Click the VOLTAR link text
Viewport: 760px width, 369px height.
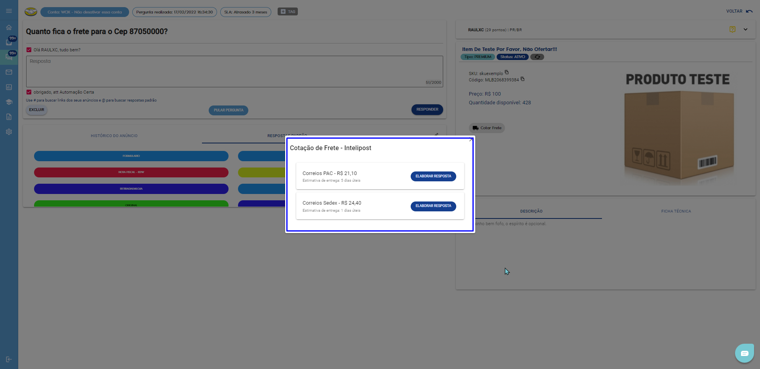pyautogui.click(x=734, y=11)
